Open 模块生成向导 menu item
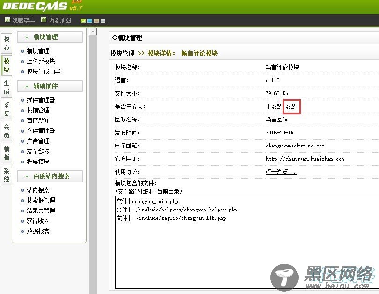This screenshot has height=294, width=379. (44, 71)
